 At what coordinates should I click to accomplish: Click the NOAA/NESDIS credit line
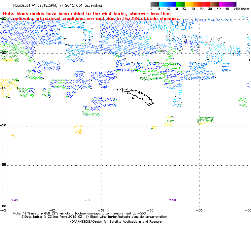[x=116, y=222]
